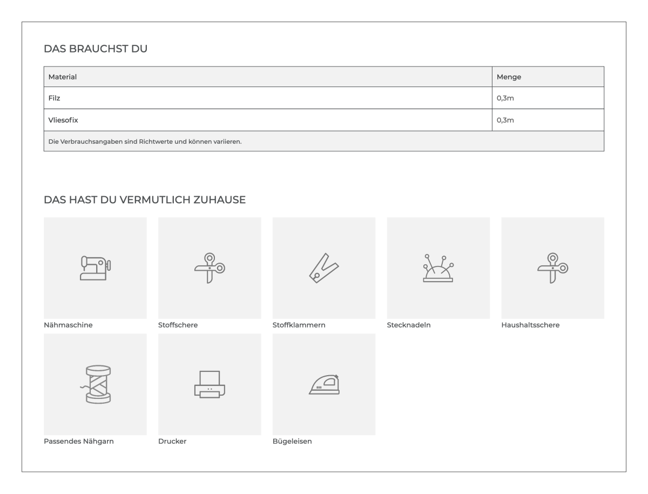Click the Drucker printer icon
648x494 pixels.
point(210,384)
